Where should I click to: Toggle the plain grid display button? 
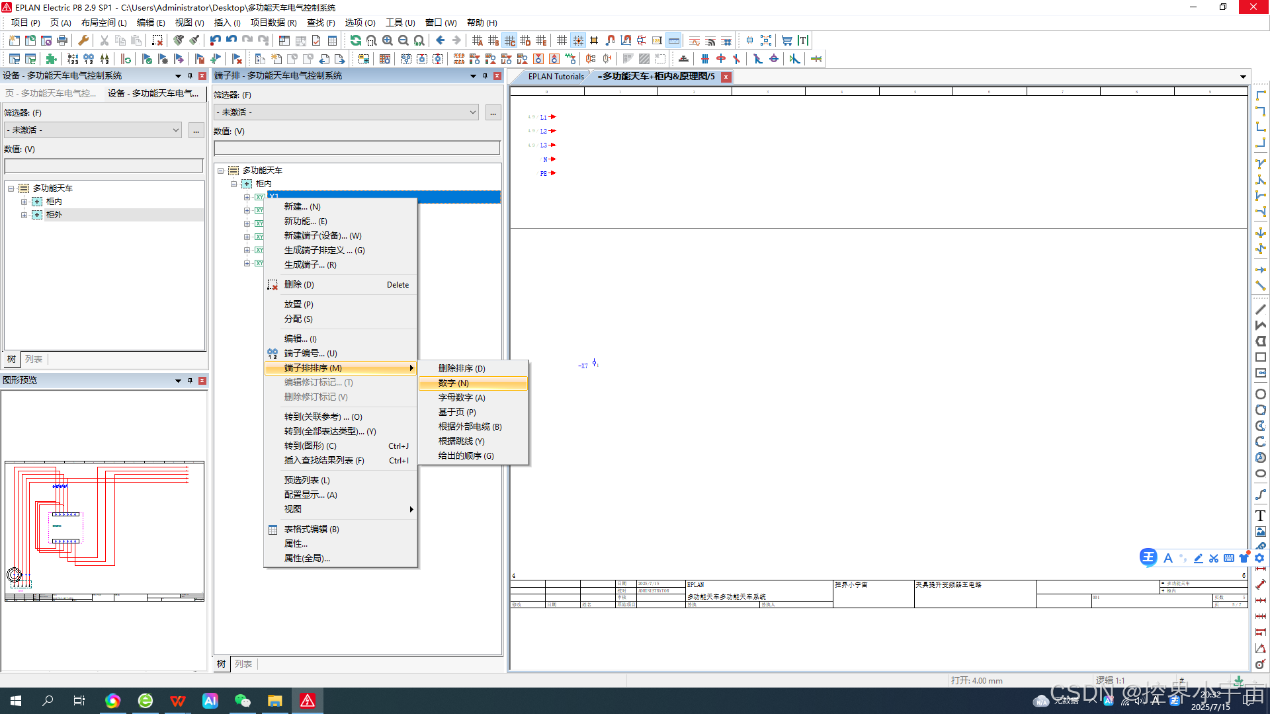click(562, 40)
